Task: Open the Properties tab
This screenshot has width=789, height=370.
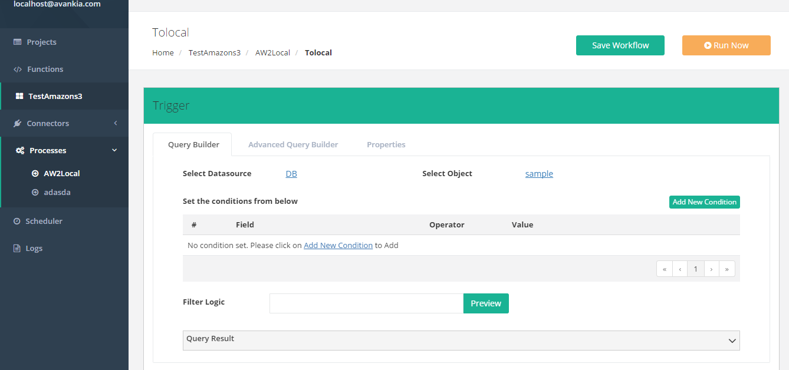Action: [x=386, y=144]
